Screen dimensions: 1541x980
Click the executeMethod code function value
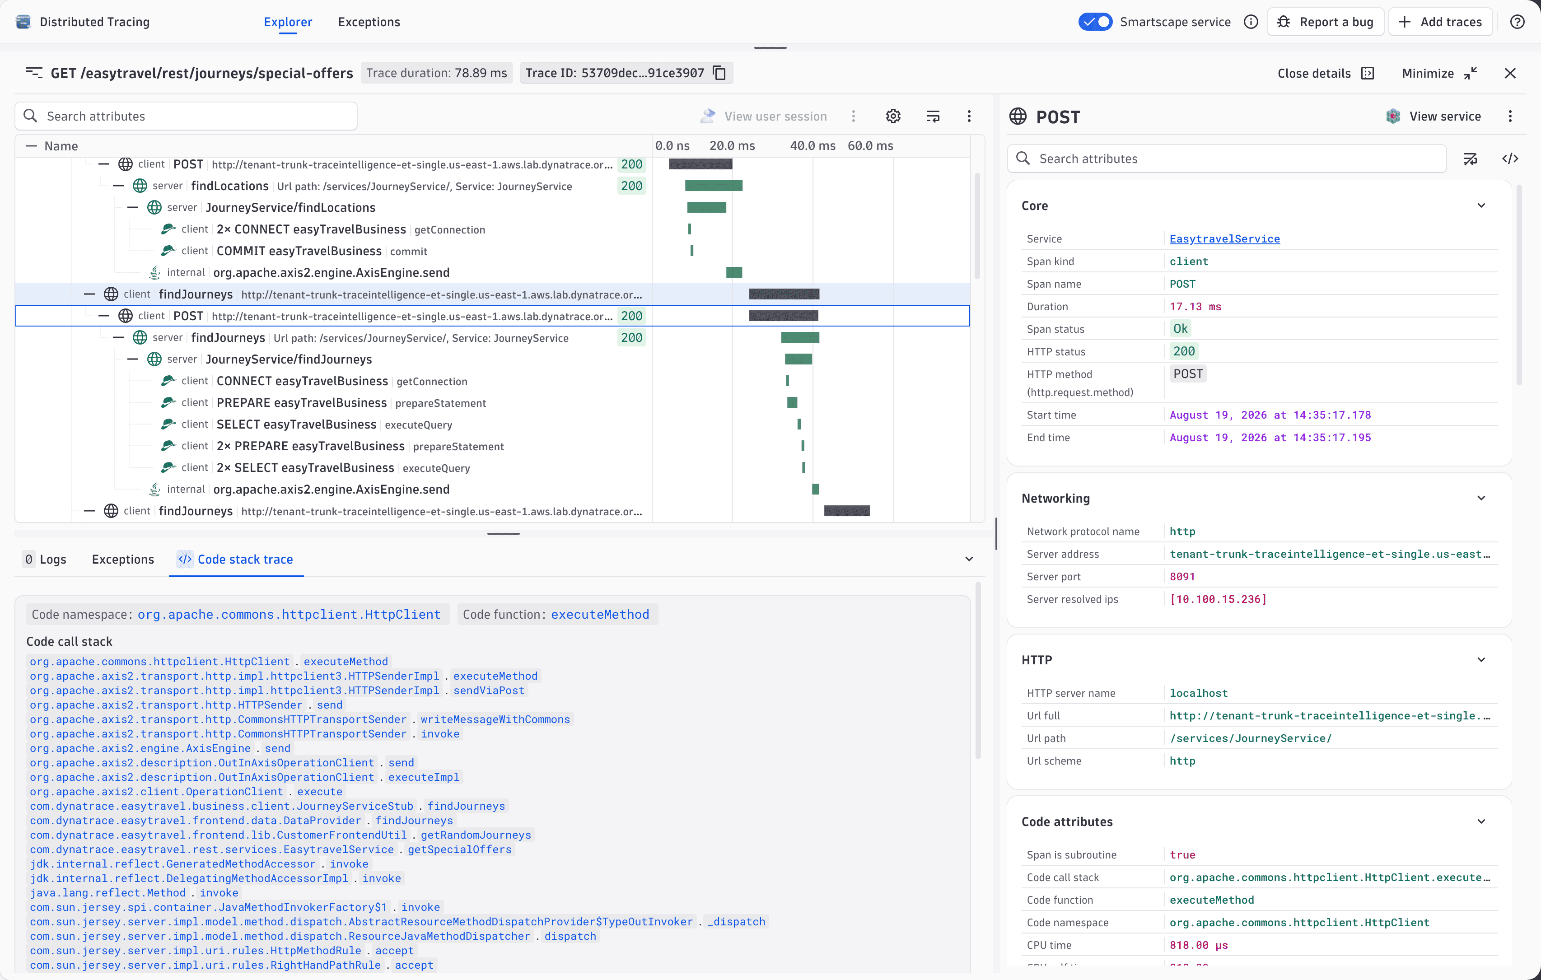coord(600,615)
